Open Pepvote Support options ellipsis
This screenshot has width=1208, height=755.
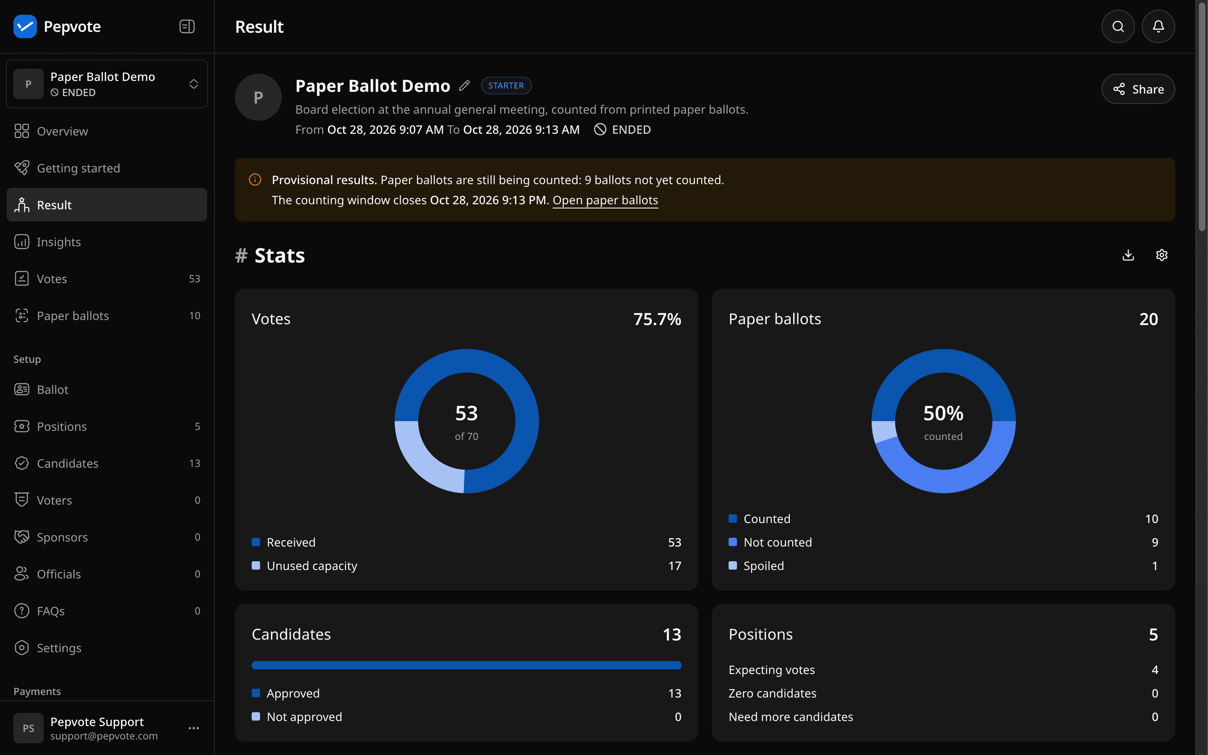(x=194, y=728)
